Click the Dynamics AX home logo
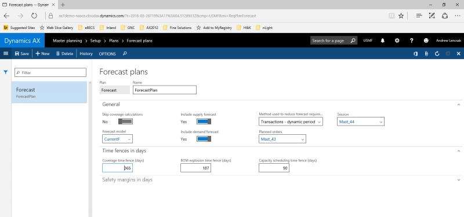This screenshot has height=217, width=464. (x=22, y=41)
